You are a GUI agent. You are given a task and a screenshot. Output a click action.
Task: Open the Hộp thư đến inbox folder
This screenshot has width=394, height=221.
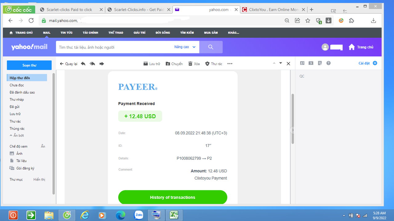(x=27, y=78)
